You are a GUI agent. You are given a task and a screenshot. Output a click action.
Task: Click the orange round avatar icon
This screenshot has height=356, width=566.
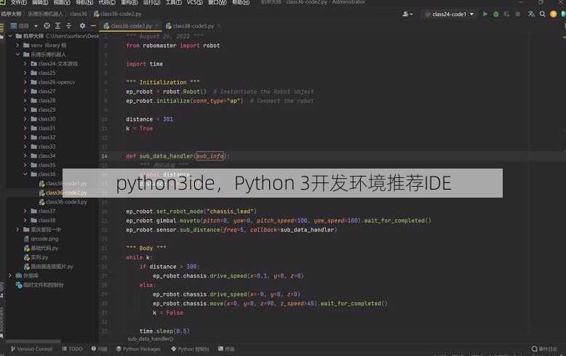[554, 14]
